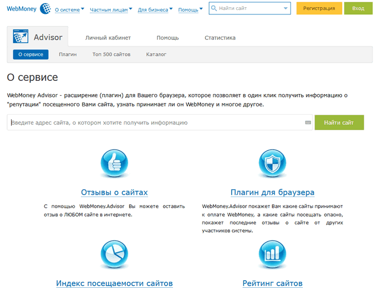Open the search box dropdown arrow

coord(286,9)
